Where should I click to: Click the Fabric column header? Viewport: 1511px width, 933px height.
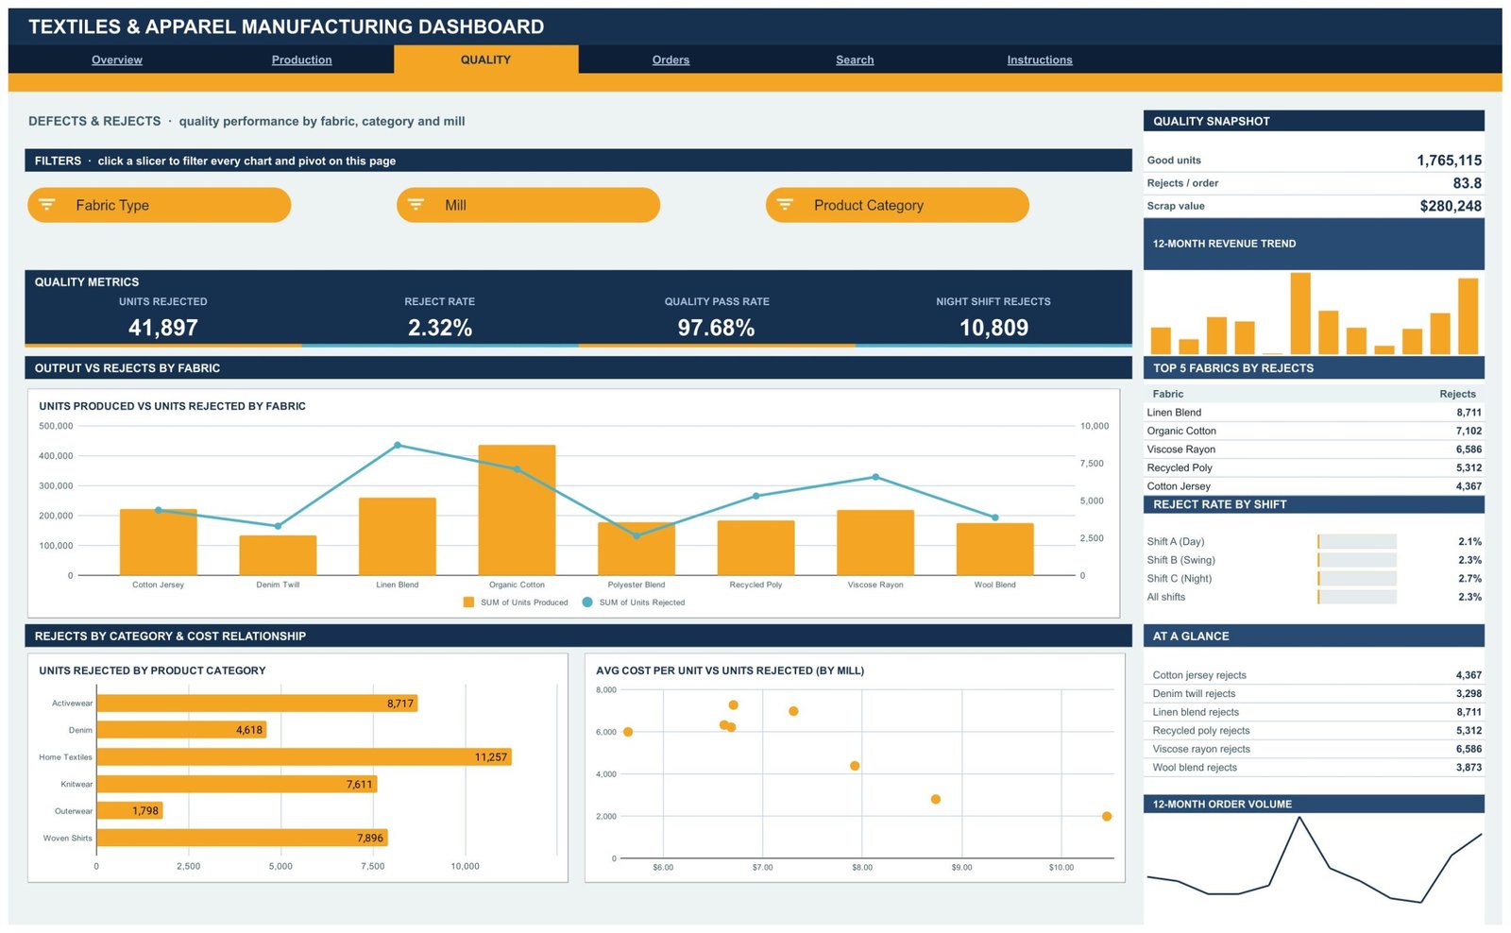(x=1168, y=394)
